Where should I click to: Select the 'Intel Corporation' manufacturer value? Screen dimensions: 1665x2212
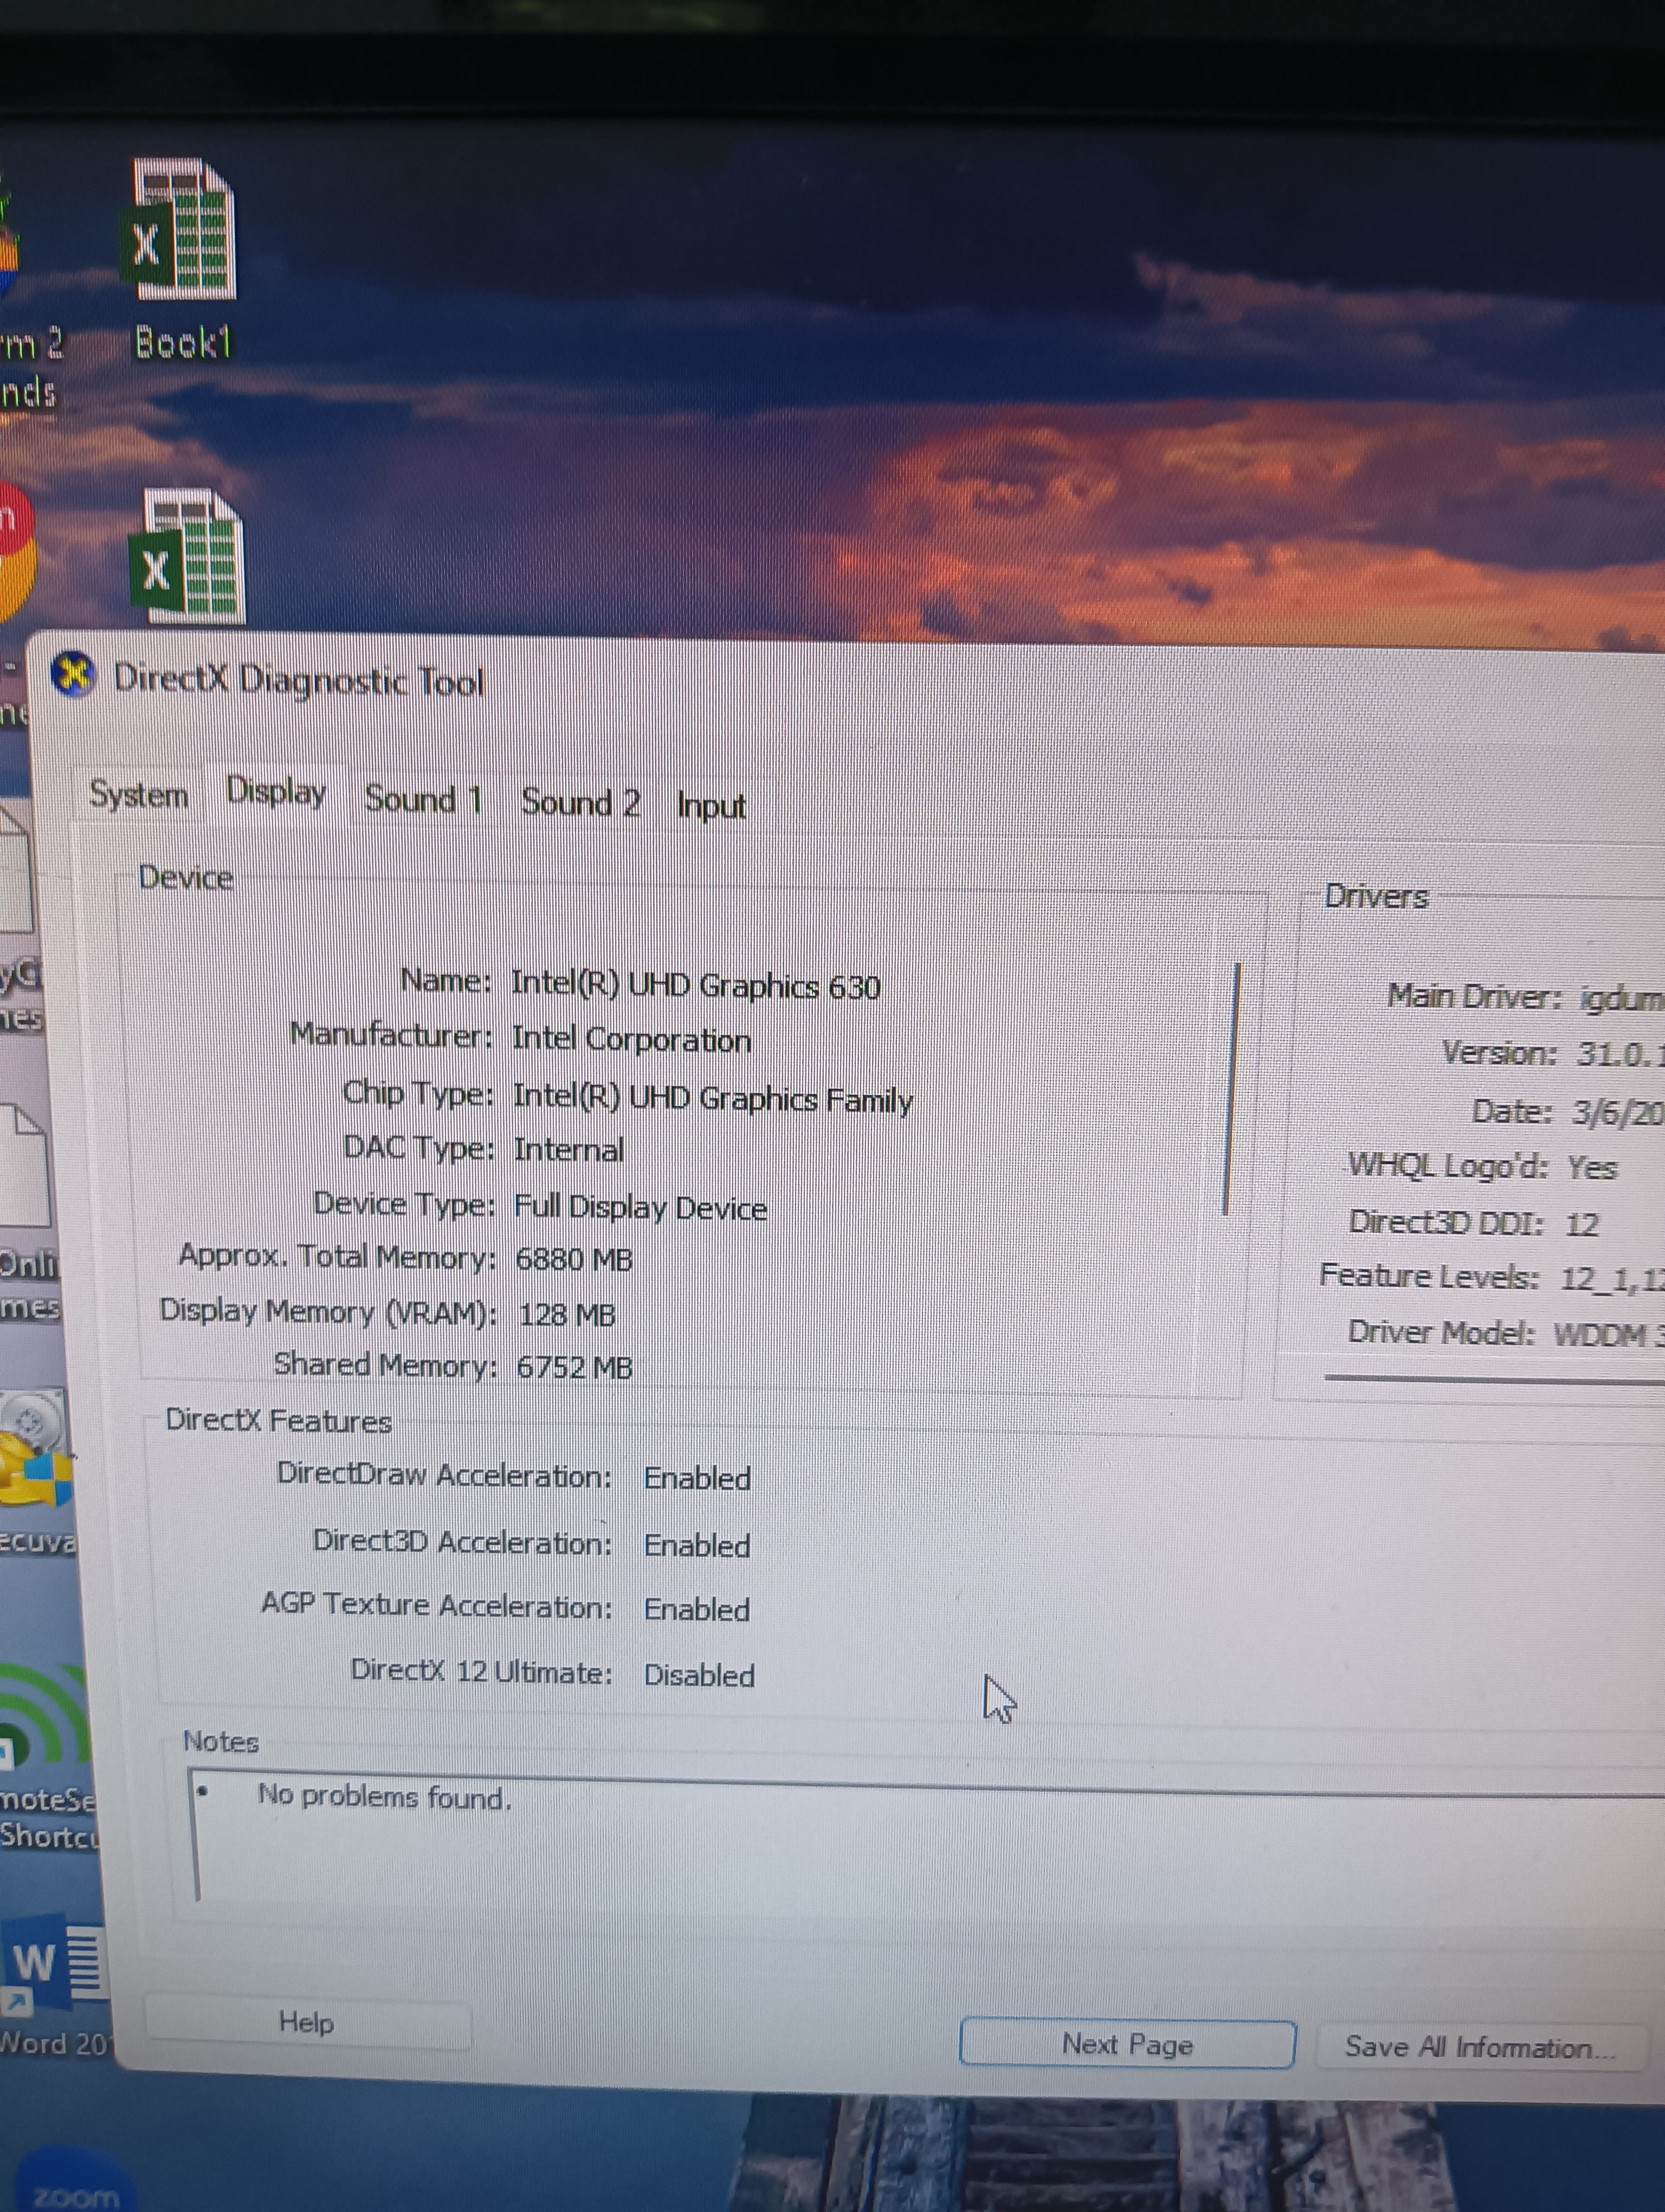631,1040
